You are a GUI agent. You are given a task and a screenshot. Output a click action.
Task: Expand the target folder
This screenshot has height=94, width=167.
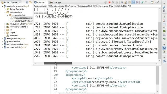click(5, 33)
